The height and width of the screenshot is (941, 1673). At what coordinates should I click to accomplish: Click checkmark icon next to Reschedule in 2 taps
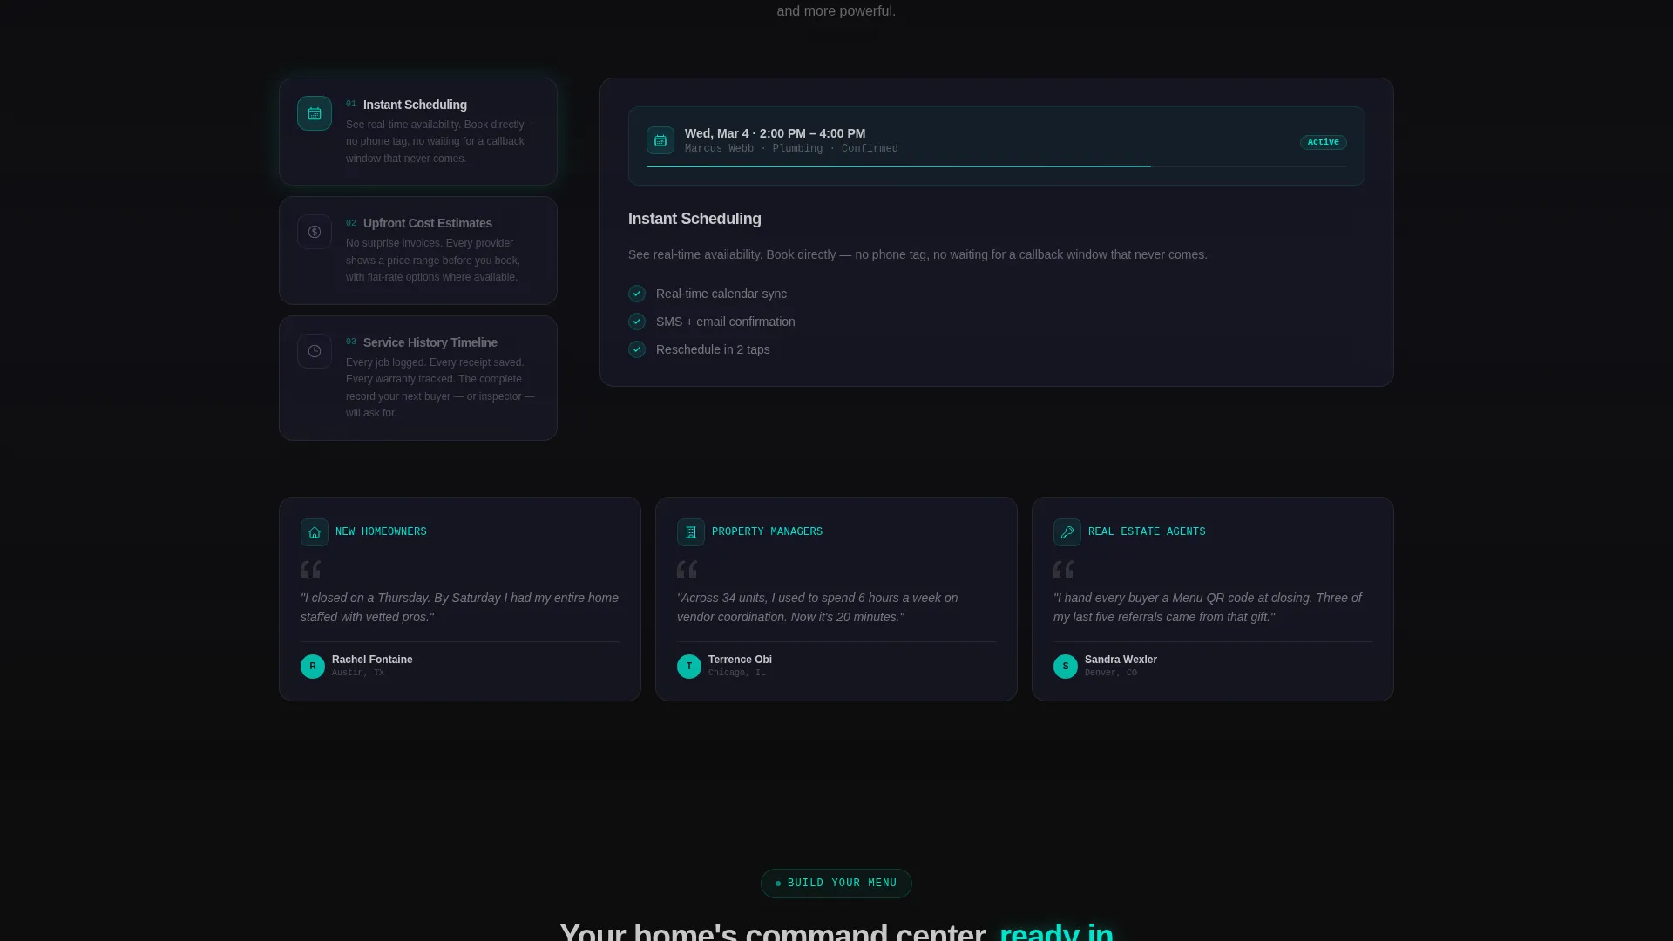point(637,349)
